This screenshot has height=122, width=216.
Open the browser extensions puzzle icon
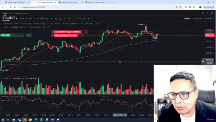[x=194, y=7]
